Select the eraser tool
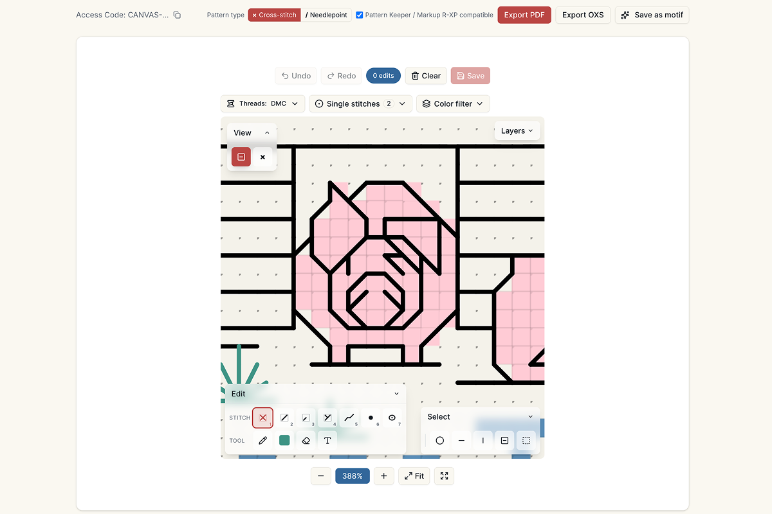 [x=306, y=440]
